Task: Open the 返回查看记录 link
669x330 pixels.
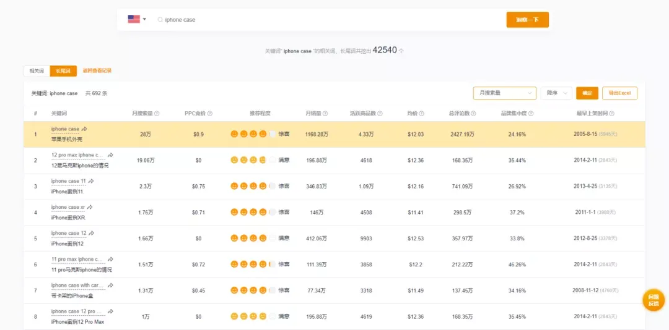Action: 97,70
